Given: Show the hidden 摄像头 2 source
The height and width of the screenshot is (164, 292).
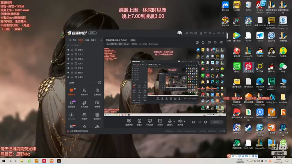Looking at the screenshot, I should tap(68, 45).
